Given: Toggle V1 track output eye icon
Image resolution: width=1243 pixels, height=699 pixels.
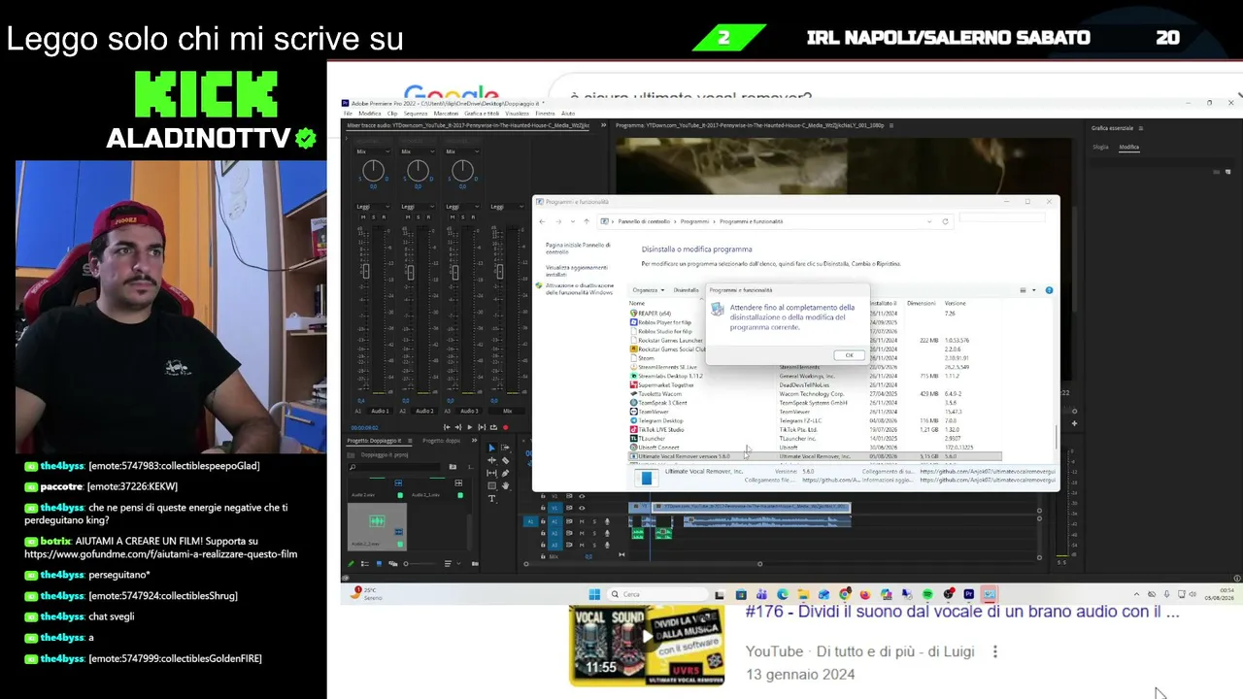Looking at the screenshot, I should pyautogui.click(x=582, y=508).
